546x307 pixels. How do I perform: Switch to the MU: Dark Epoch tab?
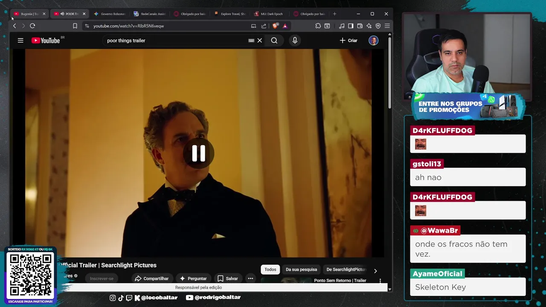[x=269, y=14]
